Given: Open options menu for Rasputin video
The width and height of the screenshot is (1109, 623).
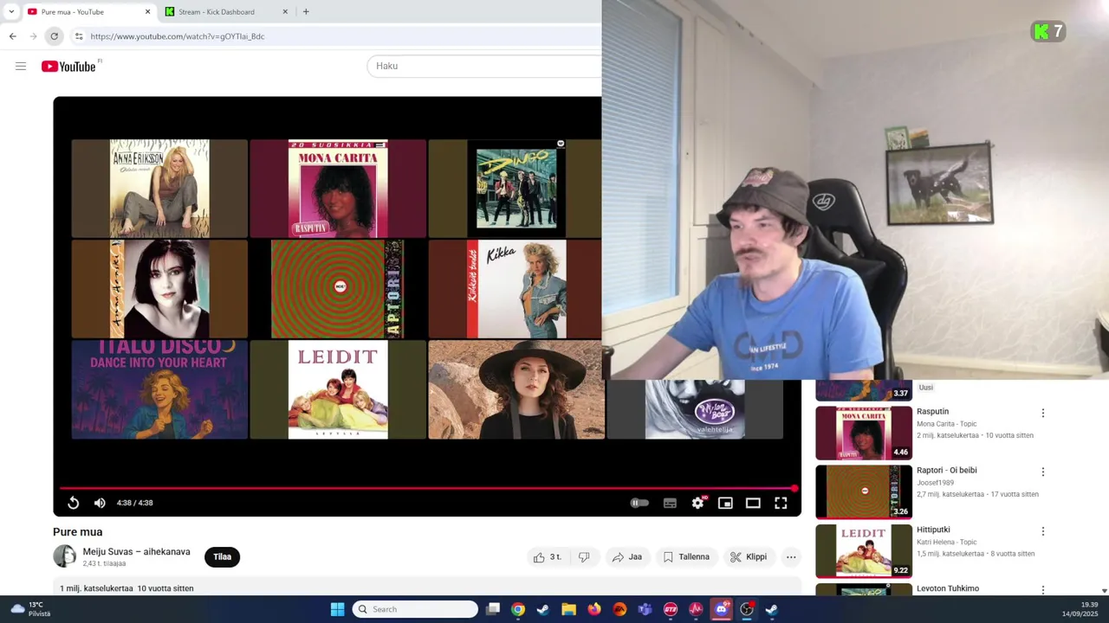Looking at the screenshot, I should (1043, 414).
